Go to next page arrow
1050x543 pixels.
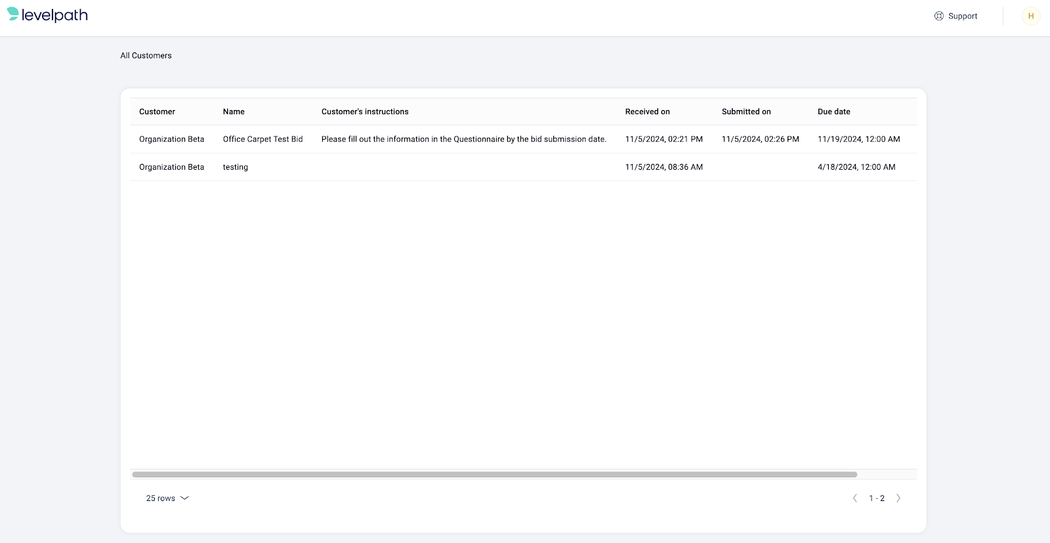point(898,498)
